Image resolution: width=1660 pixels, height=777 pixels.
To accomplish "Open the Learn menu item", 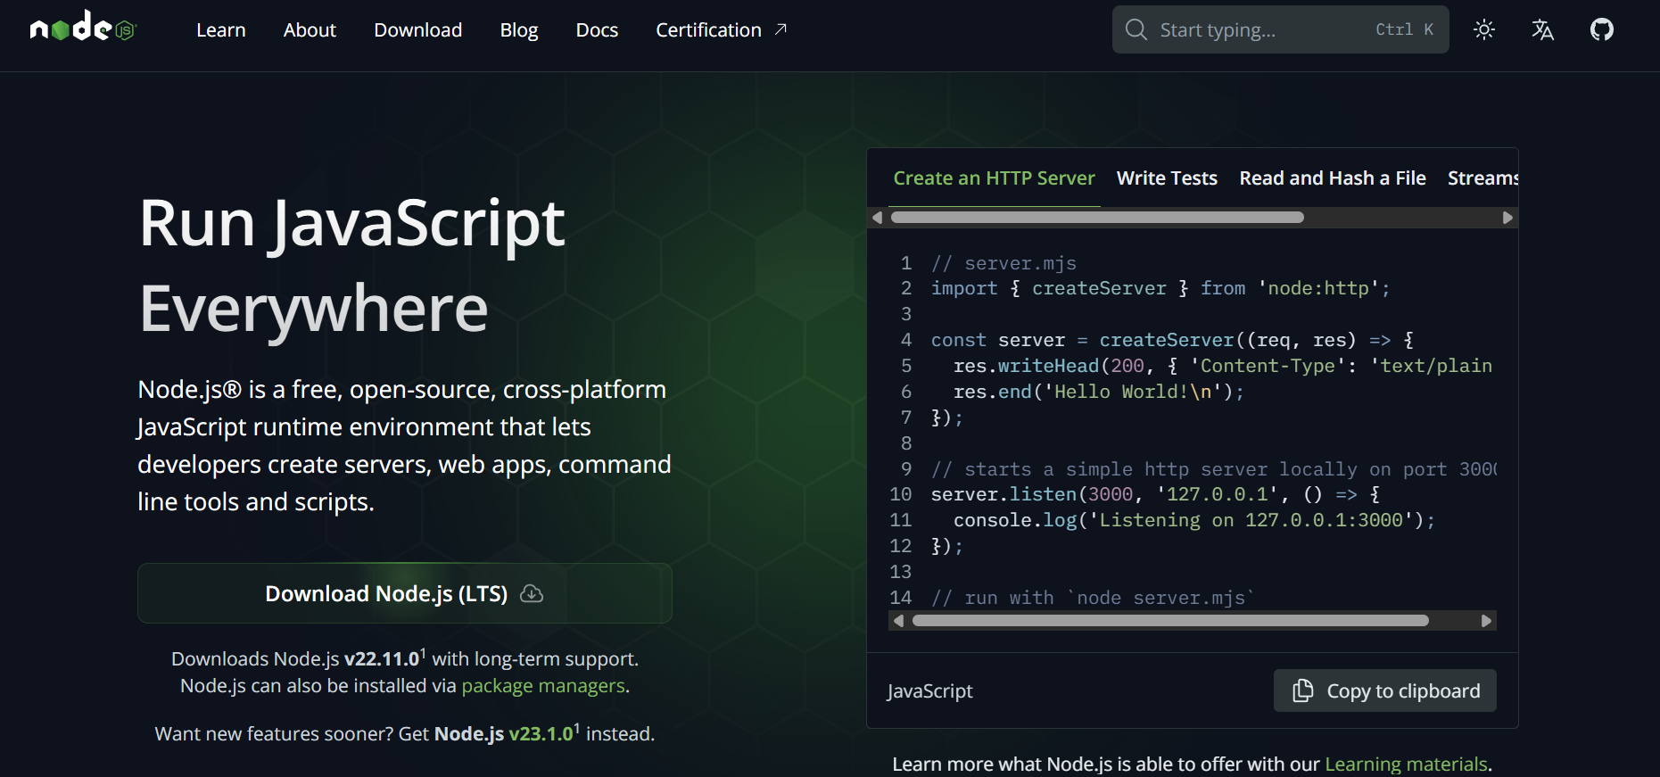I will coord(221,30).
